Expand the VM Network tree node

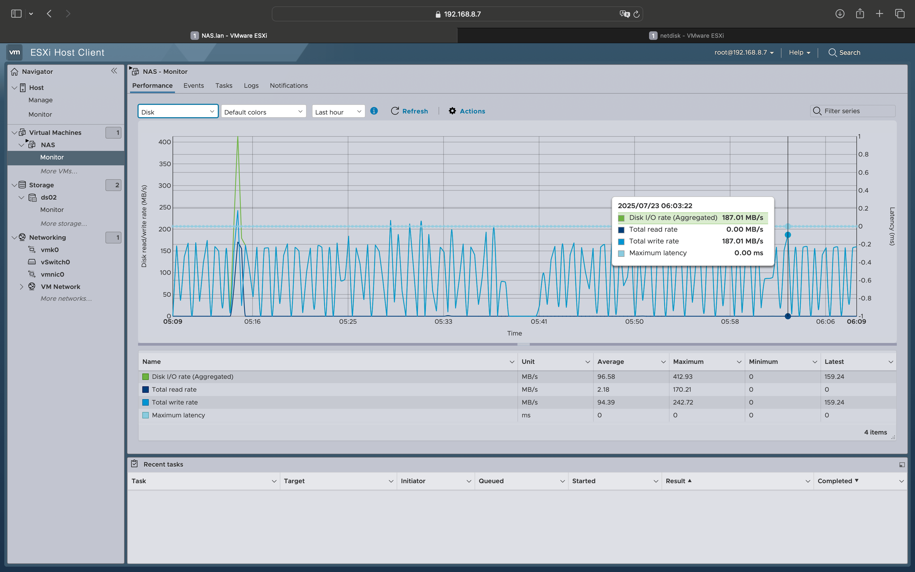tap(22, 287)
